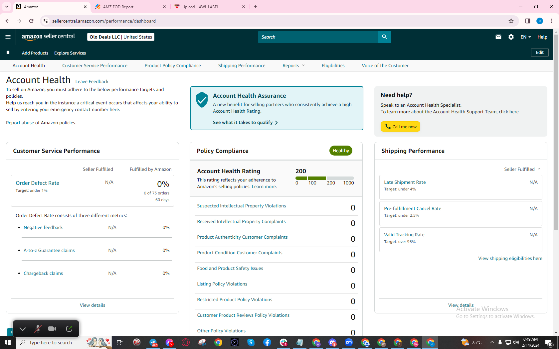Click the green Healthy status badge

341,151
